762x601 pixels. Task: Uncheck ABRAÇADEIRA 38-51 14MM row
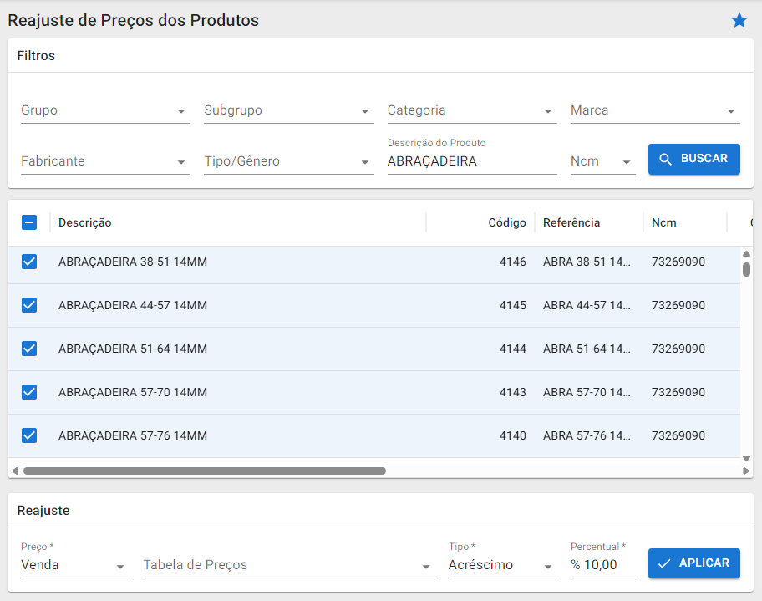(x=29, y=262)
